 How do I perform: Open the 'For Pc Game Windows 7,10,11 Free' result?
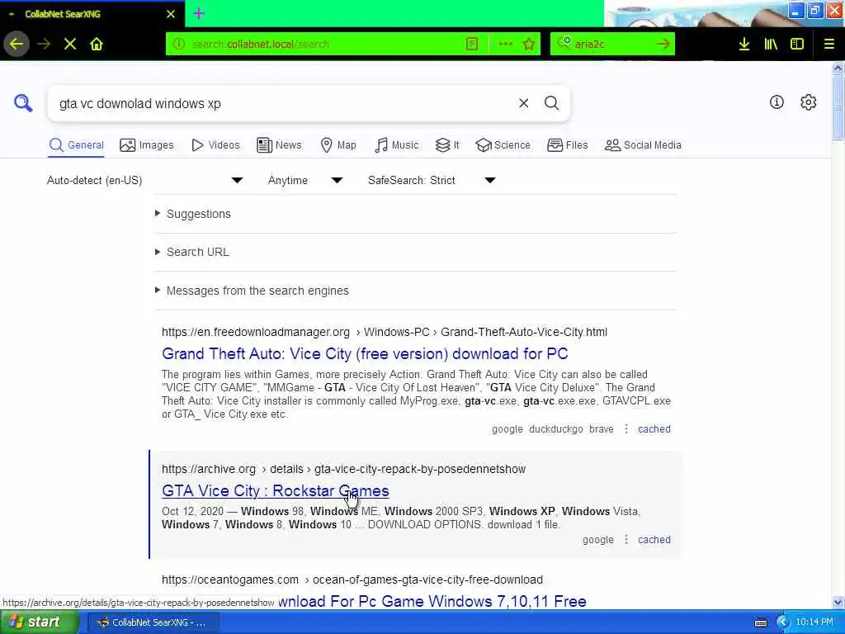[x=432, y=601]
